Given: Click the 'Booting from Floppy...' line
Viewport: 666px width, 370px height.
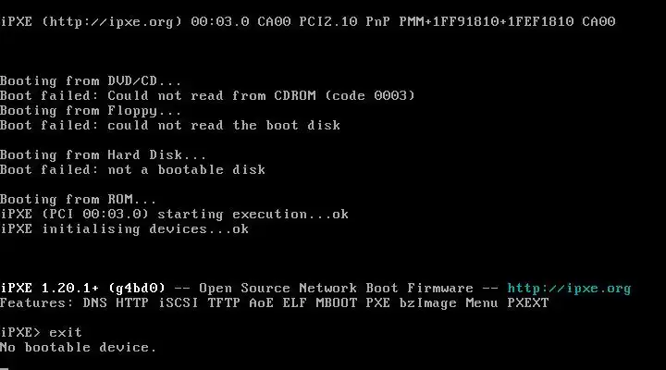Looking at the screenshot, I should pos(91,110).
